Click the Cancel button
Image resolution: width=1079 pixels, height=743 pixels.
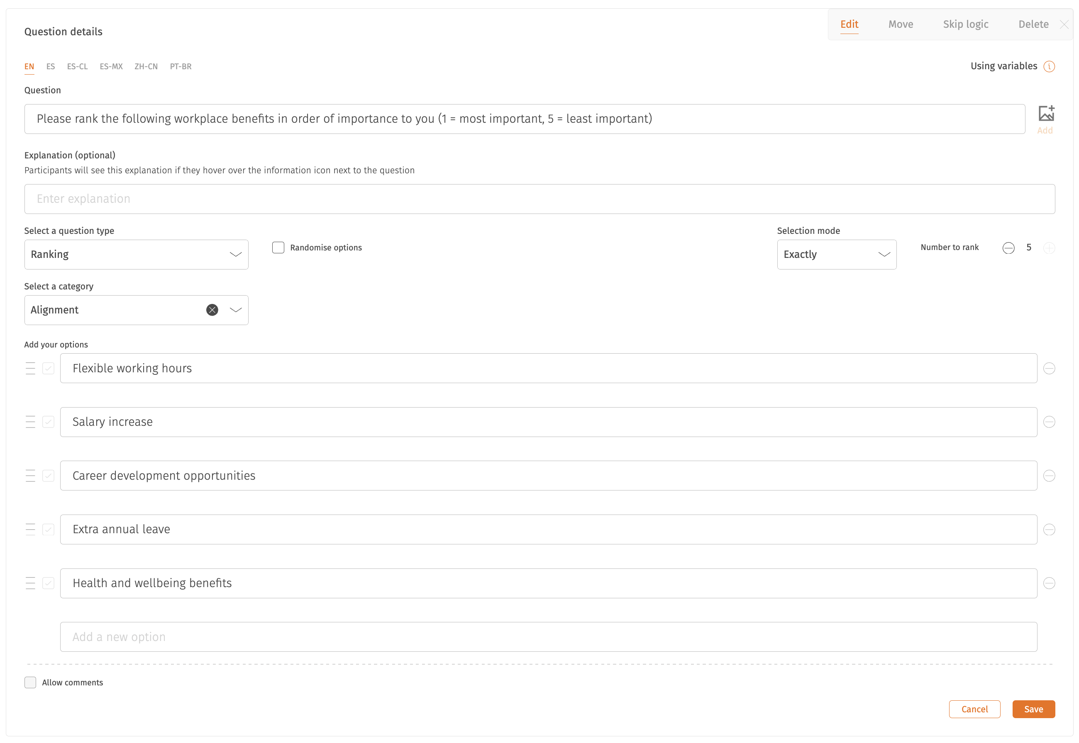coord(974,709)
